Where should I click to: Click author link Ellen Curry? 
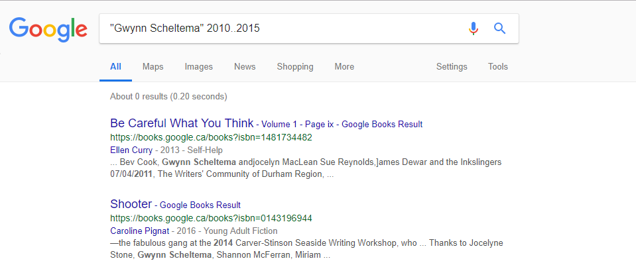coord(131,150)
